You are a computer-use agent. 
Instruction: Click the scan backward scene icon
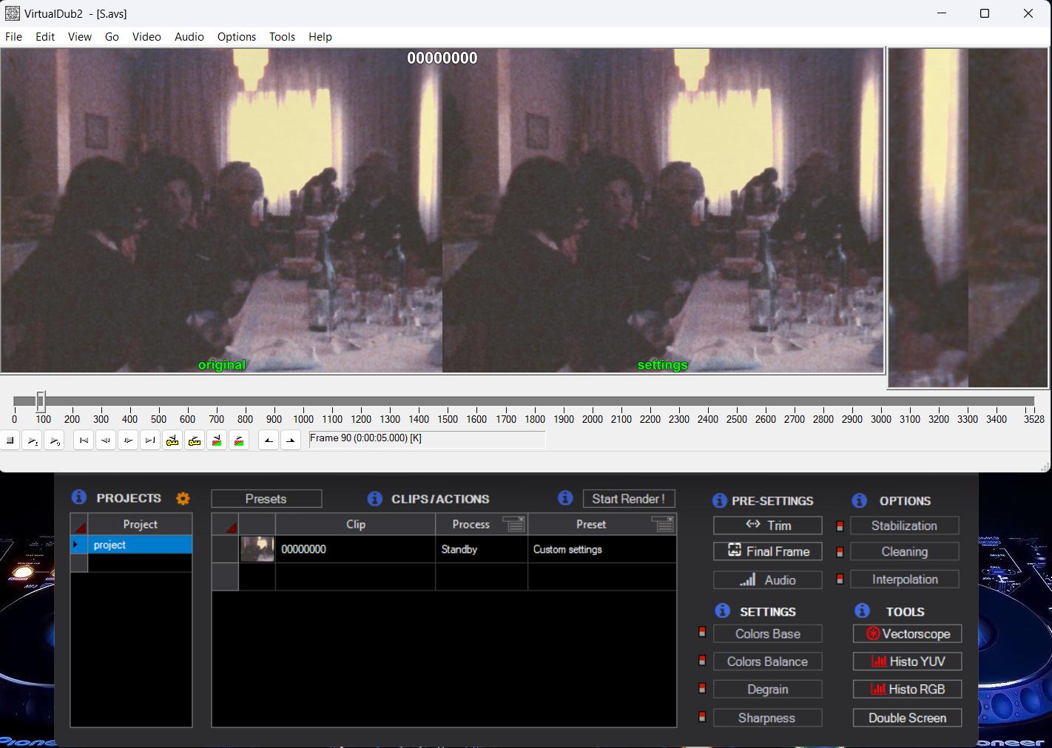[x=217, y=441]
